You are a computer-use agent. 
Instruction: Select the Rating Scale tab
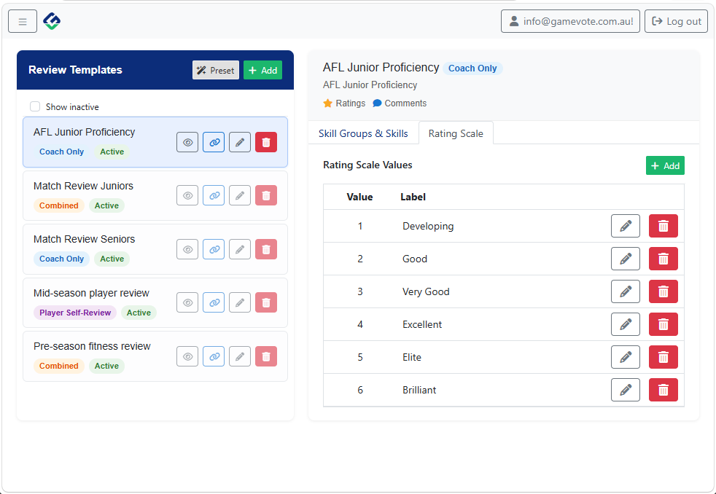pyautogui.click(x=456, y=133)
